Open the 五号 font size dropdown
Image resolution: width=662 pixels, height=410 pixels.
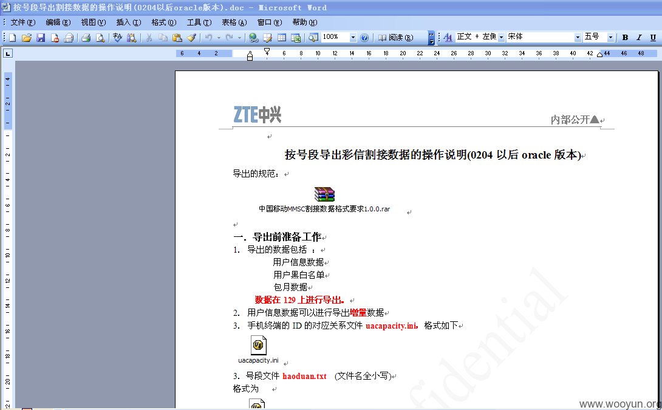(x=610, y=38)
